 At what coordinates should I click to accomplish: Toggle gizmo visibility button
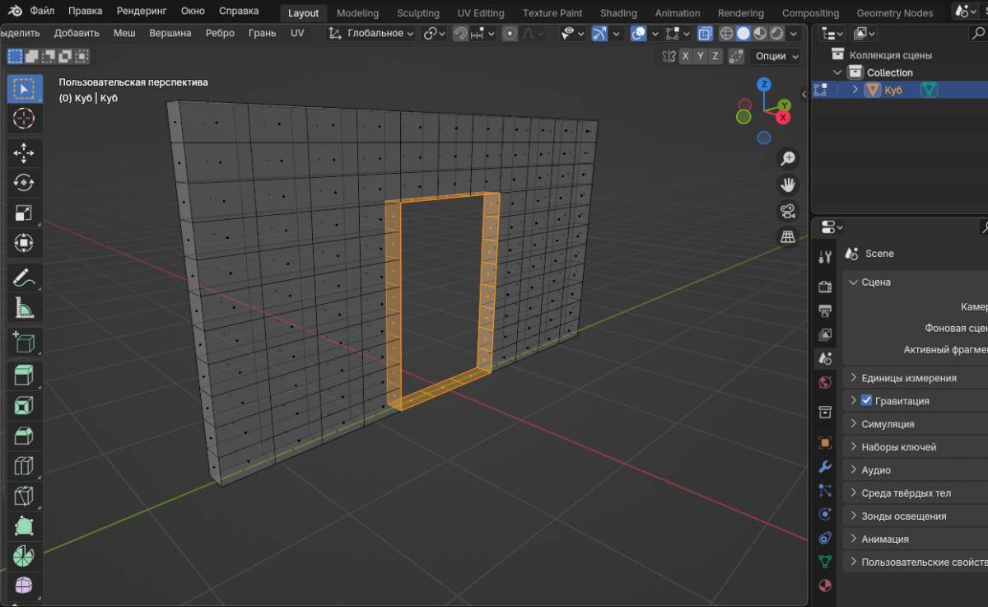[x=599, y=34]
